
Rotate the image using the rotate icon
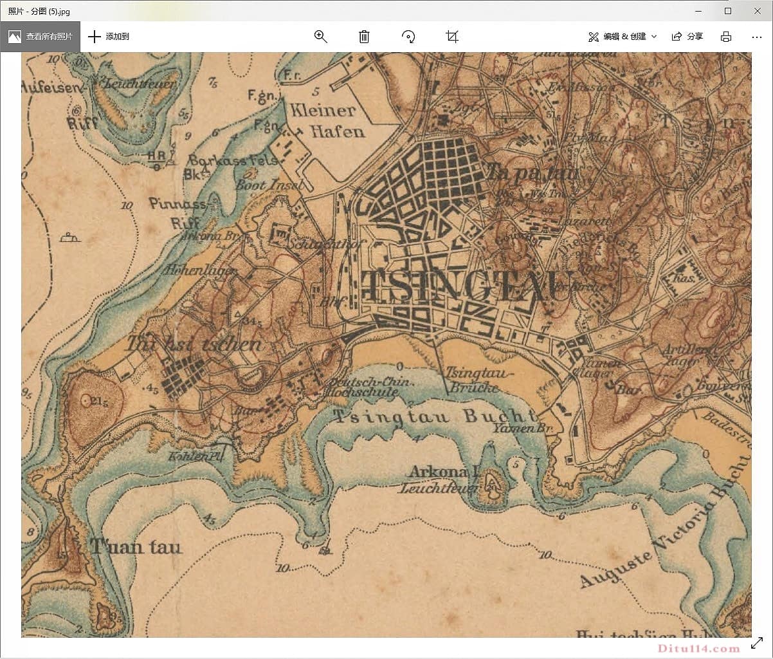pos(408,37)
